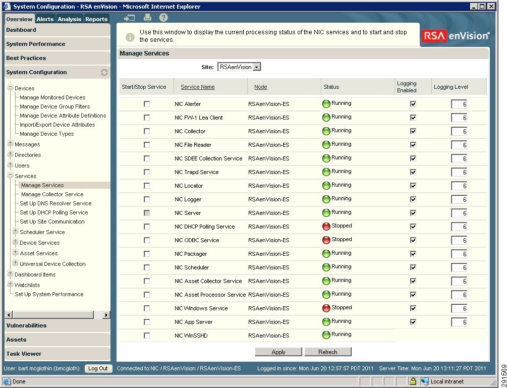Open Set Up DNS Resolver Service
The image size is (507, 388).
coord(55,203)
